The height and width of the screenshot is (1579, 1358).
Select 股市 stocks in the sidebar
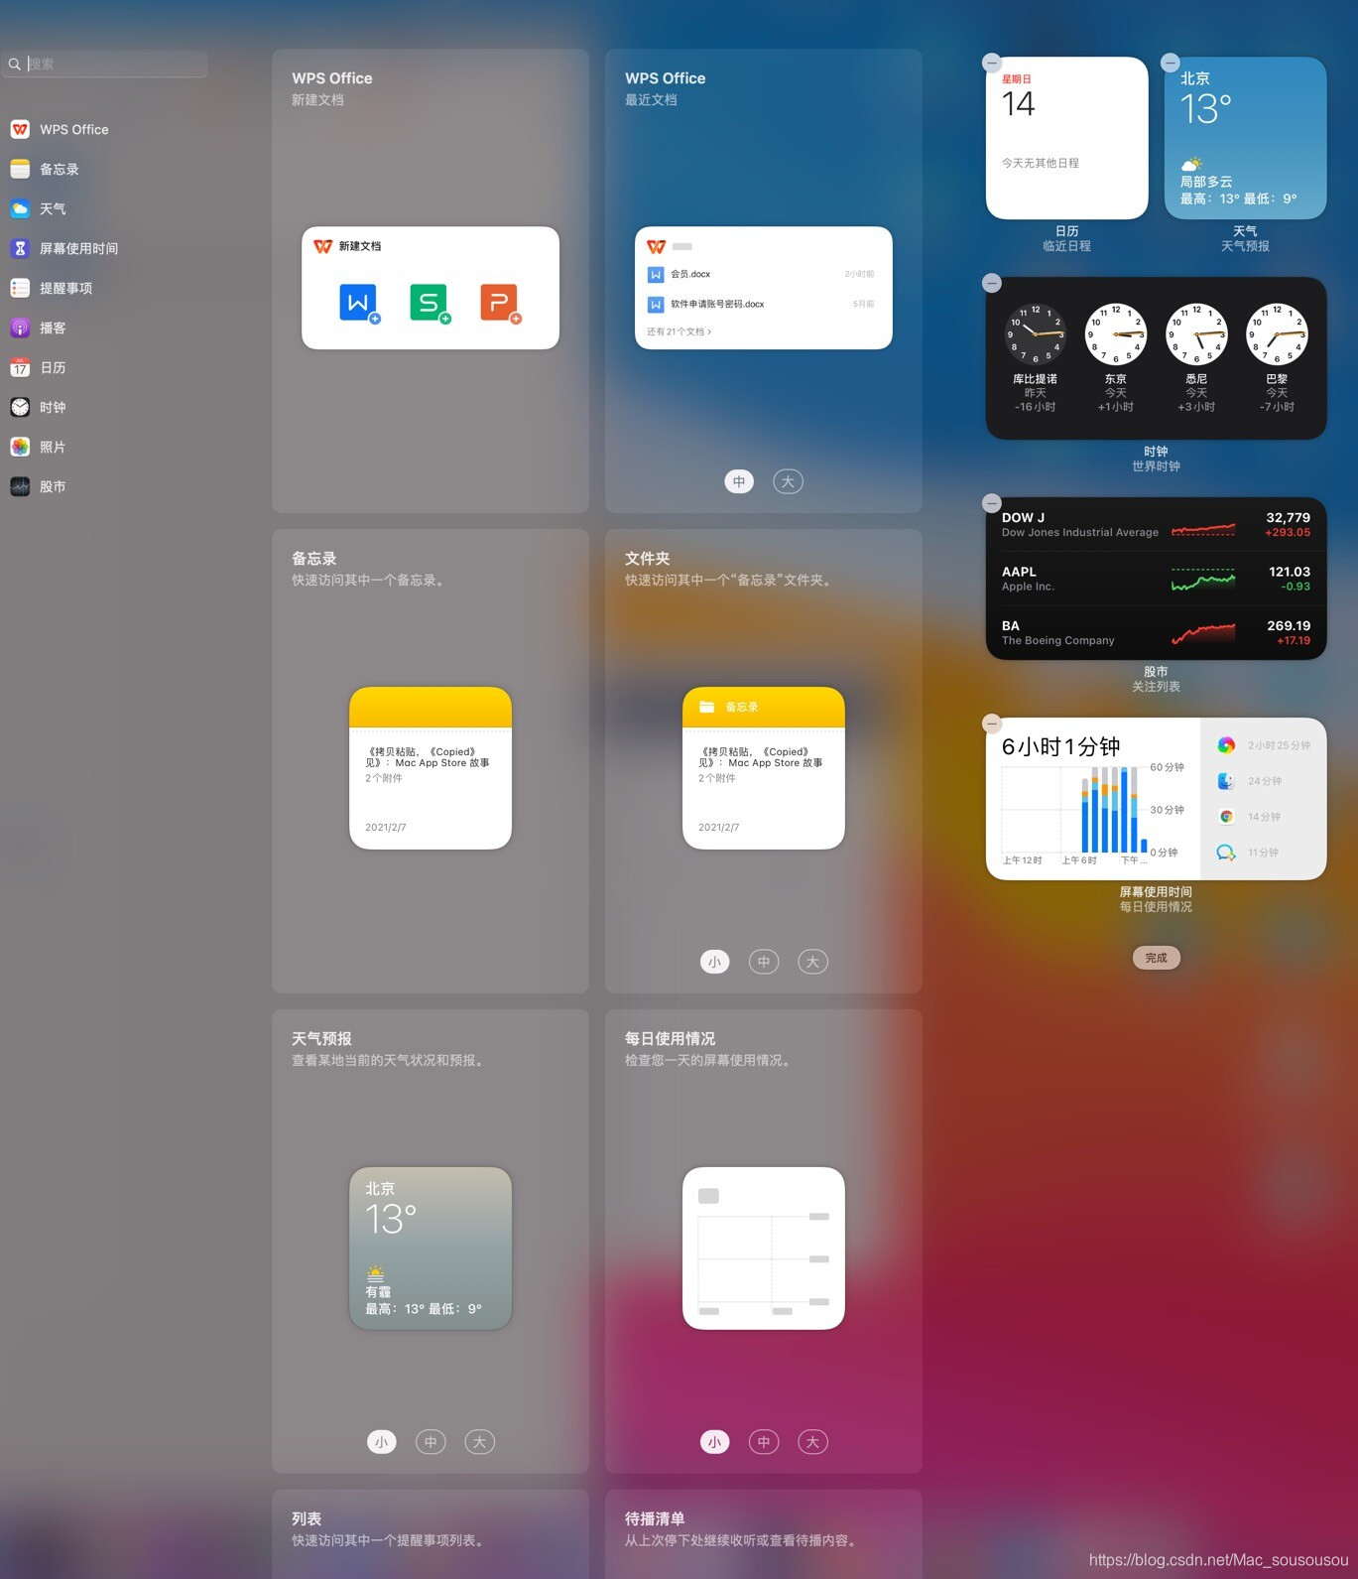[x=38, y=486]
